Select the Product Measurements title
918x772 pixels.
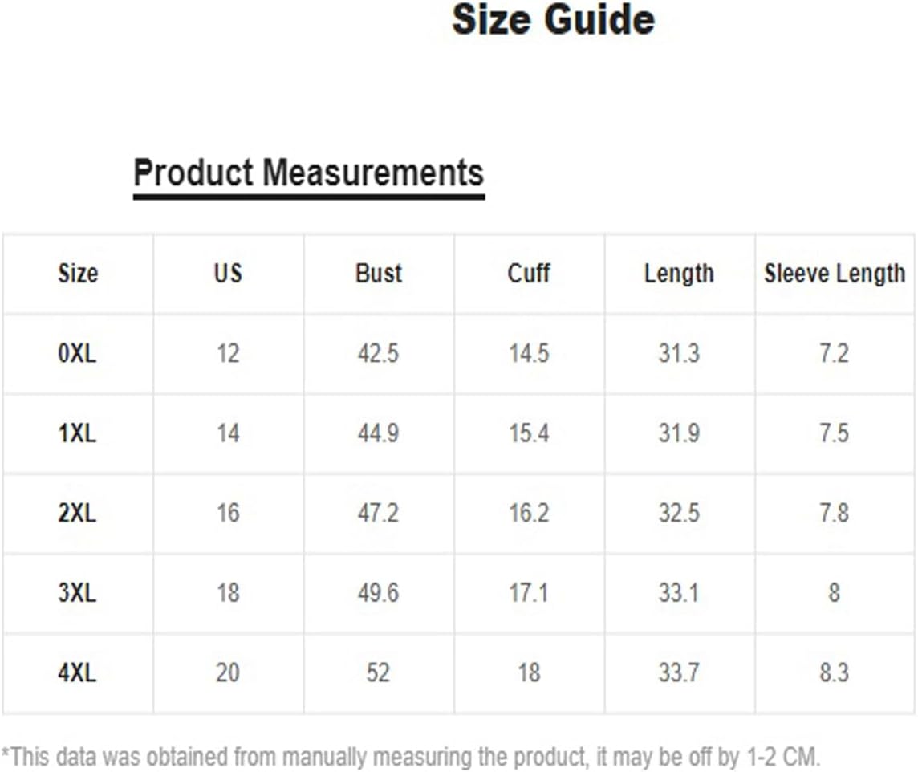pos(308,173)
